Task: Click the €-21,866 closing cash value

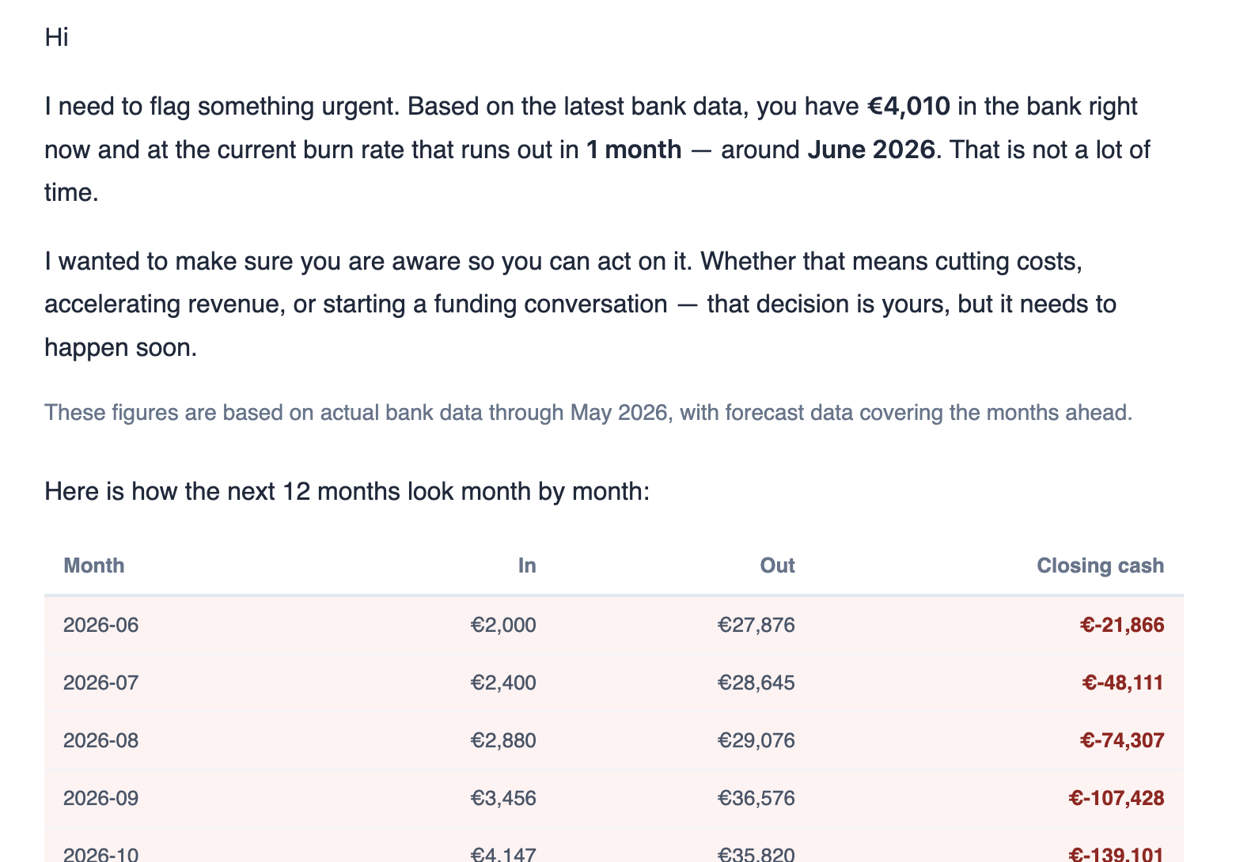Action: [1122, 625]
